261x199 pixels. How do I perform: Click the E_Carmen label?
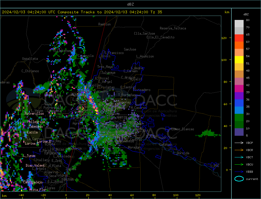130,71
